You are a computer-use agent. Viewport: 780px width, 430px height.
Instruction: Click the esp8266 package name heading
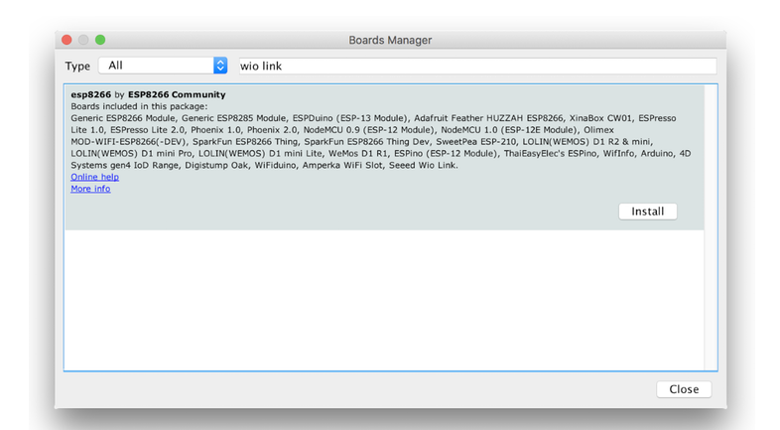coord(90,94)
